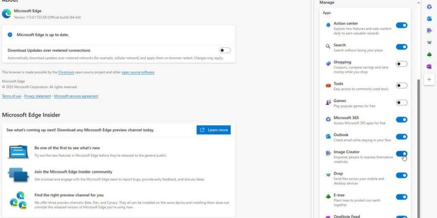
Task: Click the Shopping label in Apps list
Action: 342,62
